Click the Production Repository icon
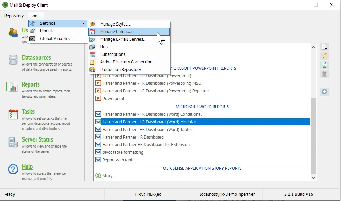This screenshot has height=201, width=341. click(x=93, y=70)
